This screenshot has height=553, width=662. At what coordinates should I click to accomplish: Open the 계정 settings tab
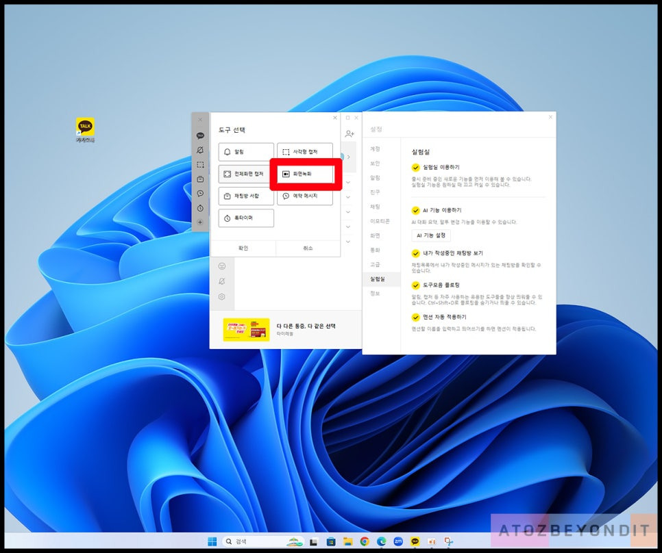(375, 149)
